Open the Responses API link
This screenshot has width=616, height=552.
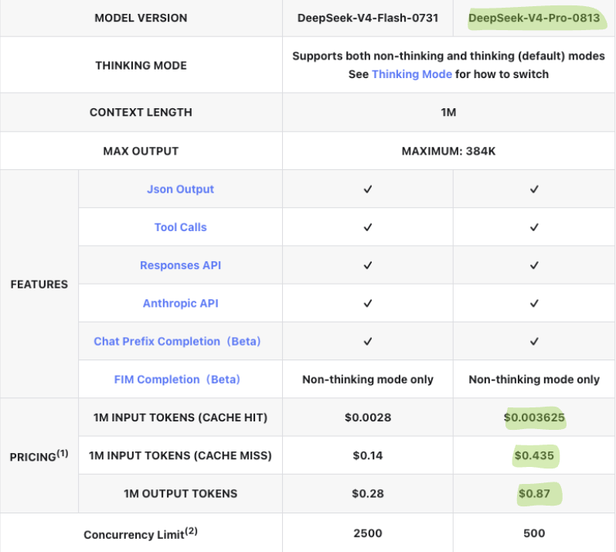[180, 266]
